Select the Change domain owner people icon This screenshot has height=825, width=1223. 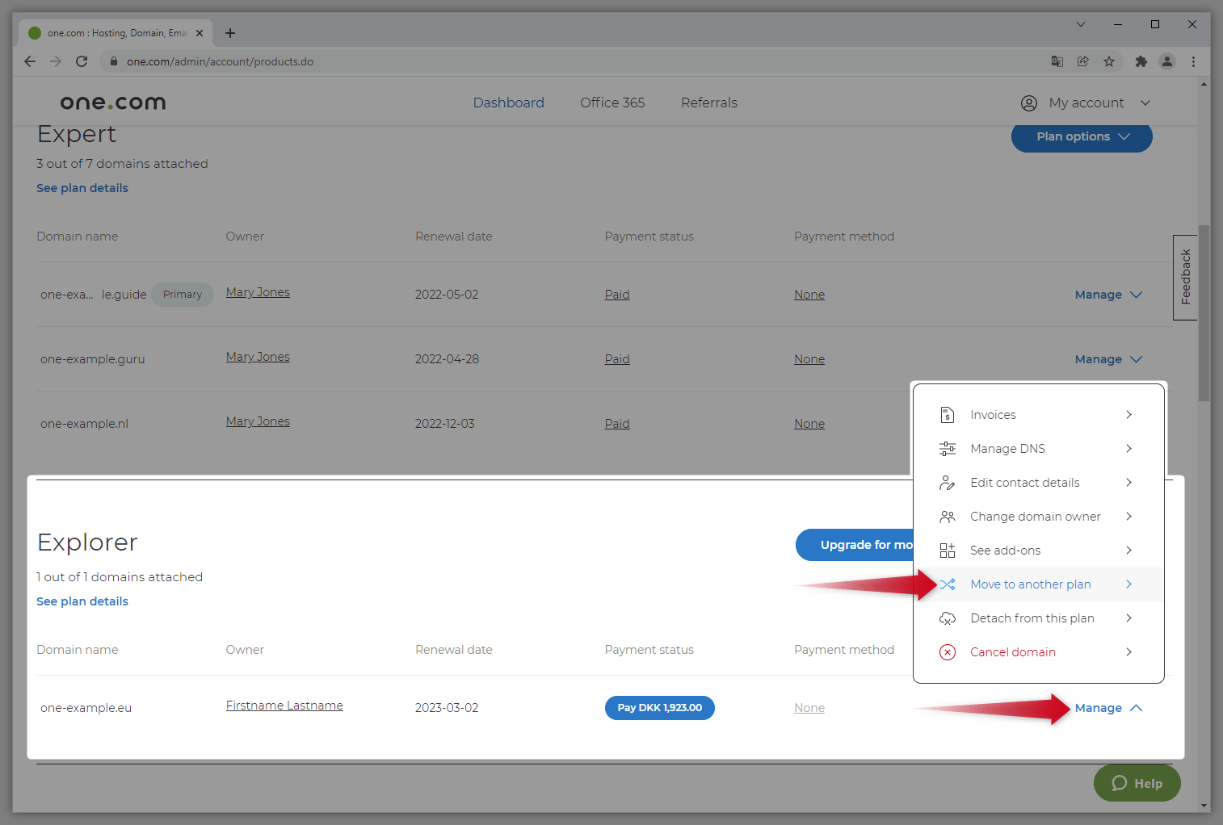click(947, 516)
